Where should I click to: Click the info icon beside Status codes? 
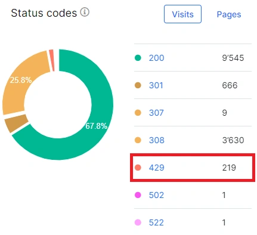tap(85, 13)
